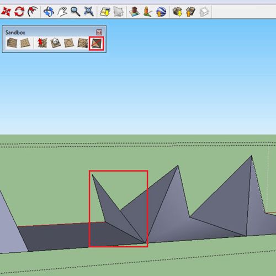Click the Zoom Extents tool
Image resolution: width=276 pixels, height=276 pixels.
click(x=89, y=12)
